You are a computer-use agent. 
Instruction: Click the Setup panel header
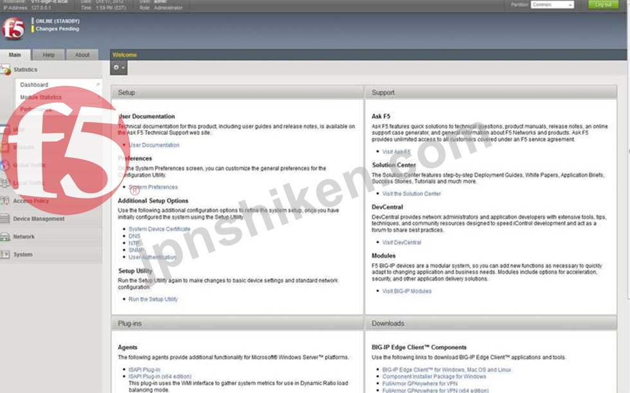(237, 92)
